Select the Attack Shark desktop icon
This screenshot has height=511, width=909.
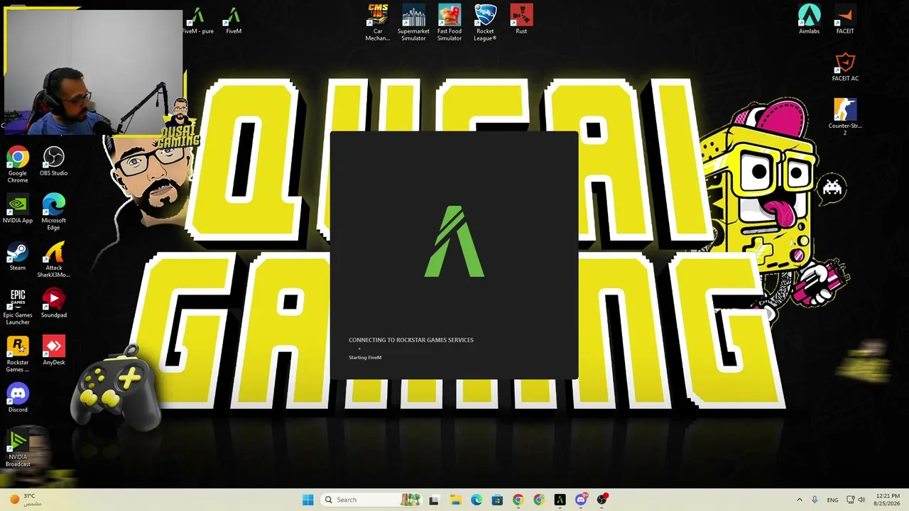point(53,260)
